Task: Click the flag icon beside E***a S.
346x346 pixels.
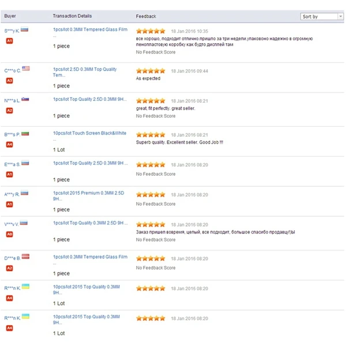Action: click(25, 163)
